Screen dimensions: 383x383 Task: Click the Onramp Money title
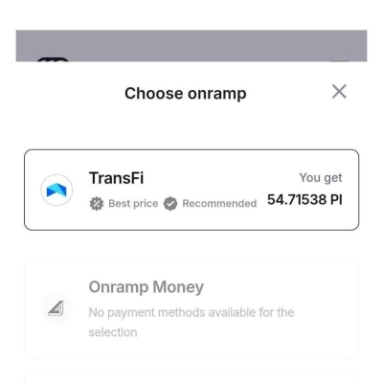146,287
